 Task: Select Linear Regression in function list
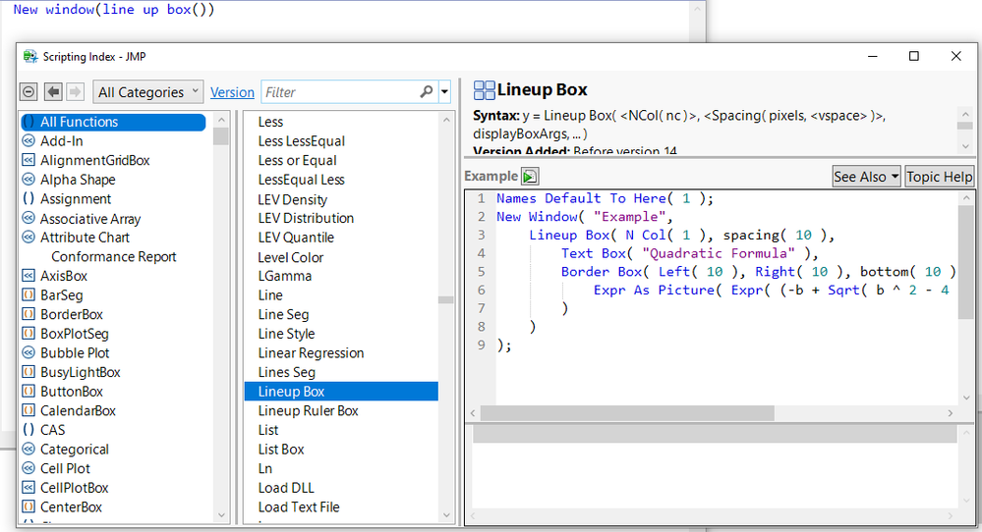coord(311,353)
